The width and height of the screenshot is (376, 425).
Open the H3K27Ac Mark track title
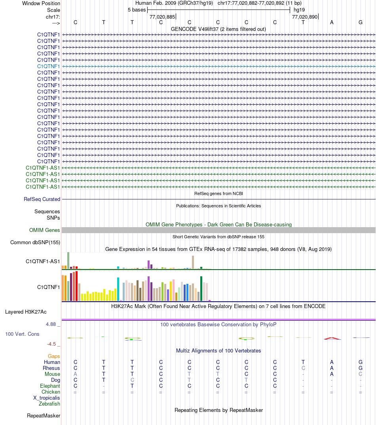[x=218, y=306]
